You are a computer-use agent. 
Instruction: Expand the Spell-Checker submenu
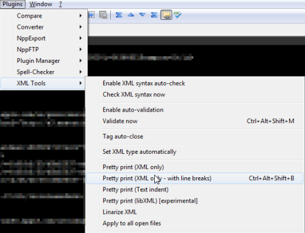(43, 72)
